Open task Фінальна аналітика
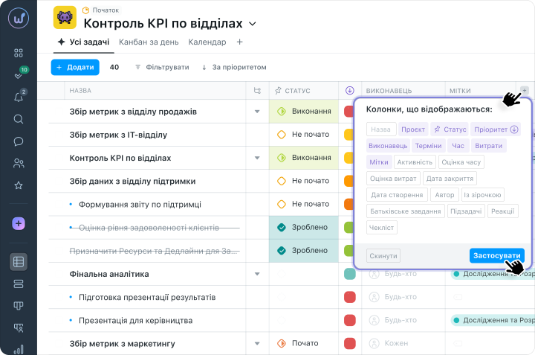The image size is (535, 355). [x=109, y=274]
